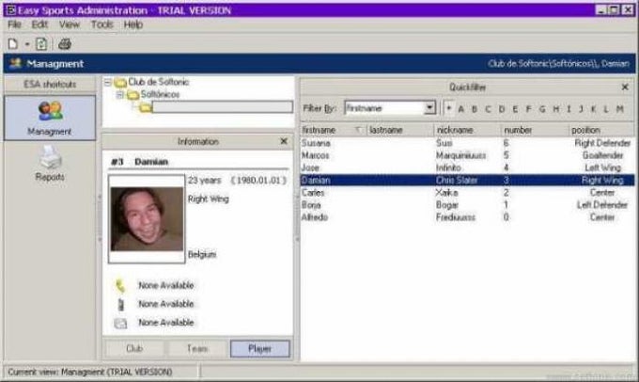Viewport: 639px width, 382px height.
Task: Click the ESA shortcuts header button
Action: click(50, 84)
